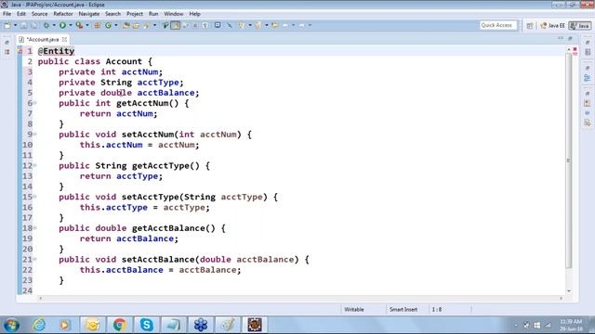Open Internet Explorer from taskbar
The image size is (595, 334).
(x=39, y=325)
